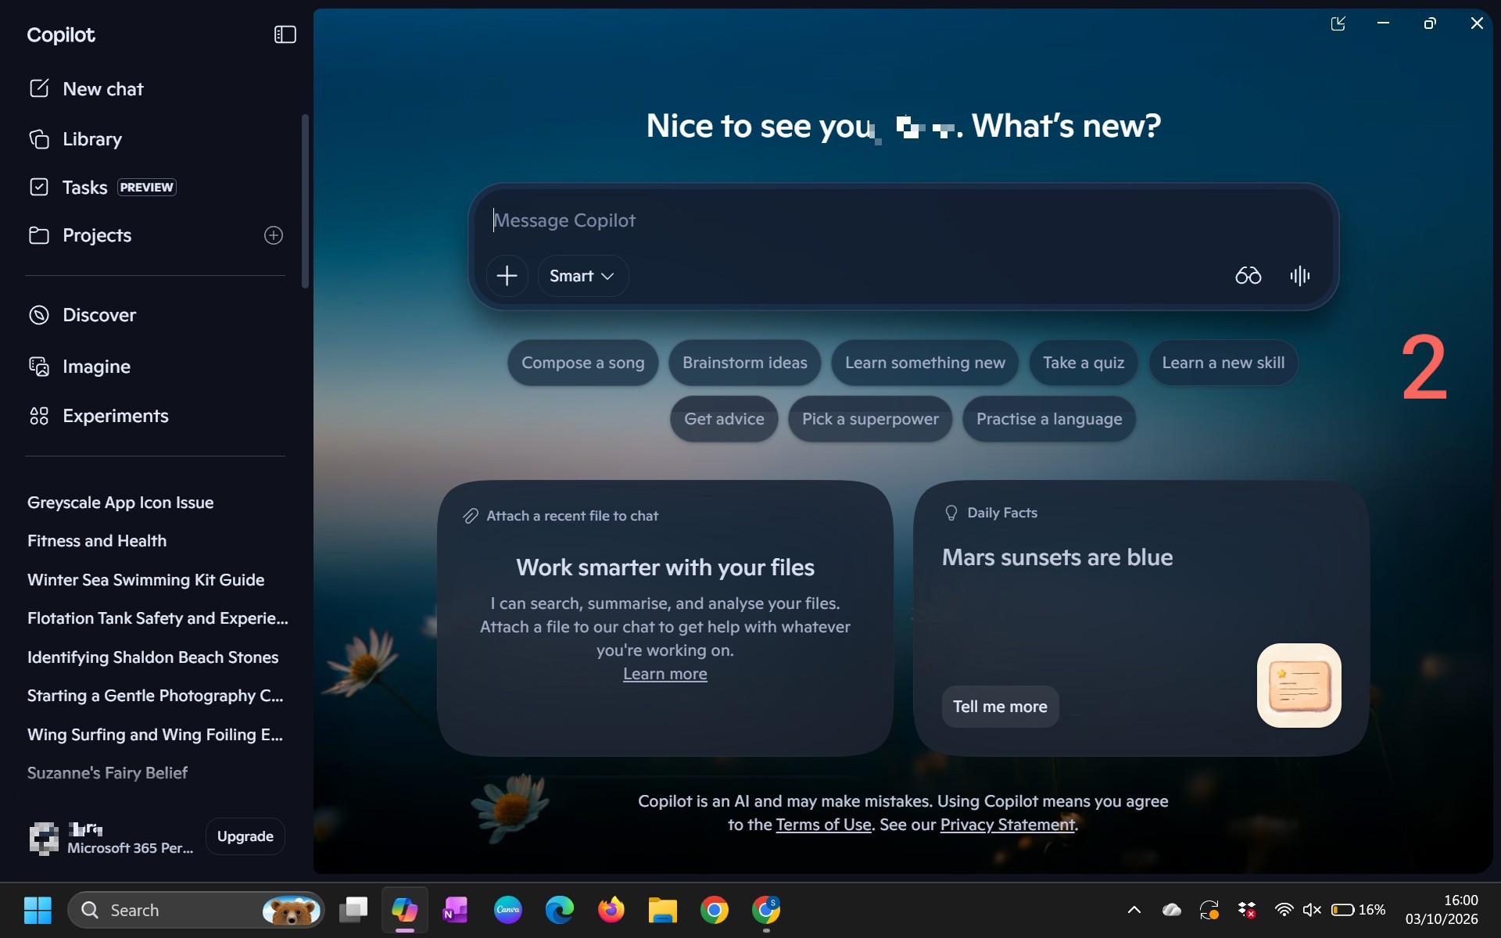Open Suzanne's Fairy Belief chat
This screenshot has height=938, width=1501.
107,773
